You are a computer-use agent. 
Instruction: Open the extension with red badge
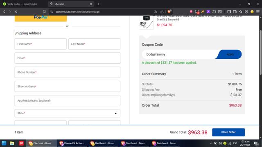(x=197, y=12)
